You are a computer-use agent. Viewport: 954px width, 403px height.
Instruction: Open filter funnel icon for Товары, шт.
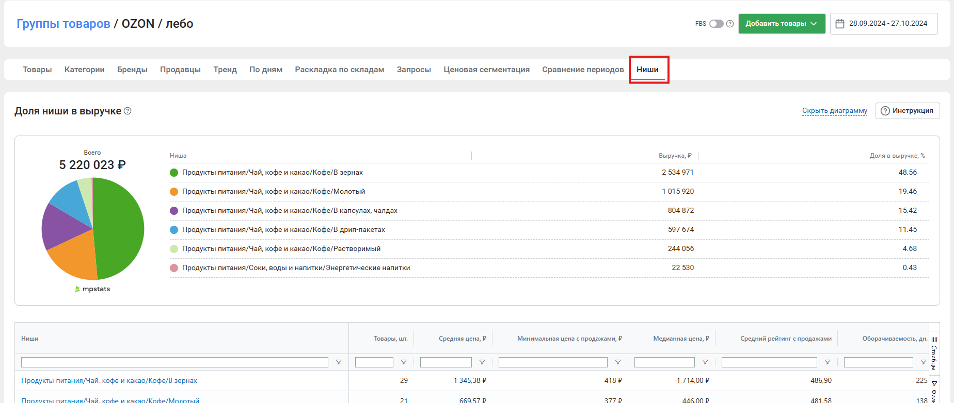pos(404,362)
